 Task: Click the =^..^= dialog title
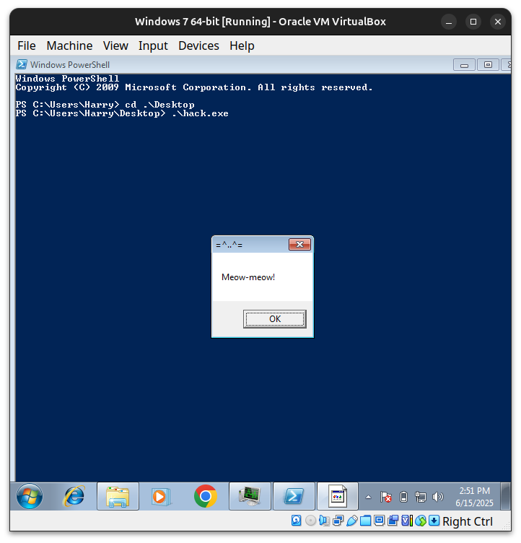coord(229,245)
